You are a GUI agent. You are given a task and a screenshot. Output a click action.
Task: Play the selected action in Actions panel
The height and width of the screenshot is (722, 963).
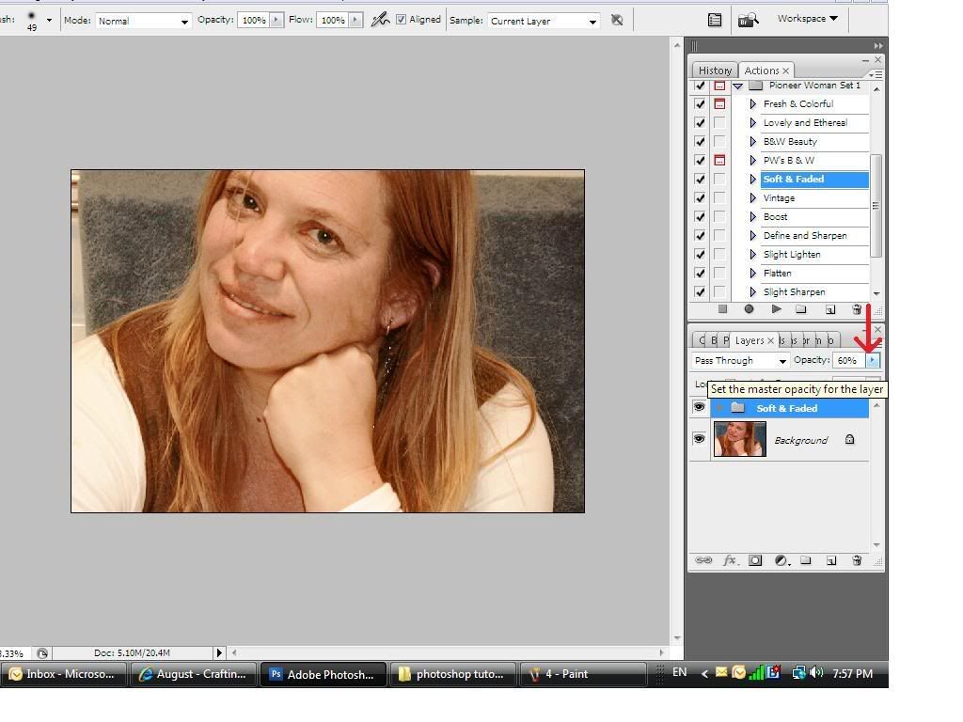click(x=776, y=308)
